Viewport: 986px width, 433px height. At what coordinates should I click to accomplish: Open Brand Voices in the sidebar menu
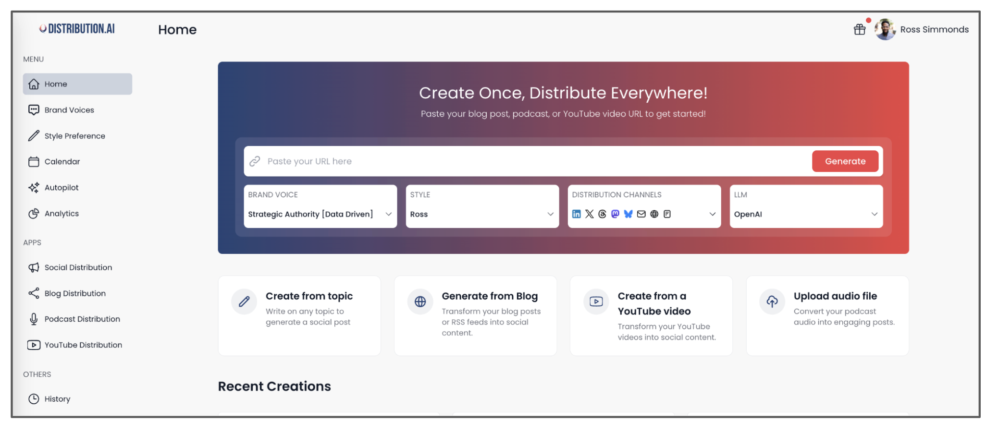click(69, 110)
